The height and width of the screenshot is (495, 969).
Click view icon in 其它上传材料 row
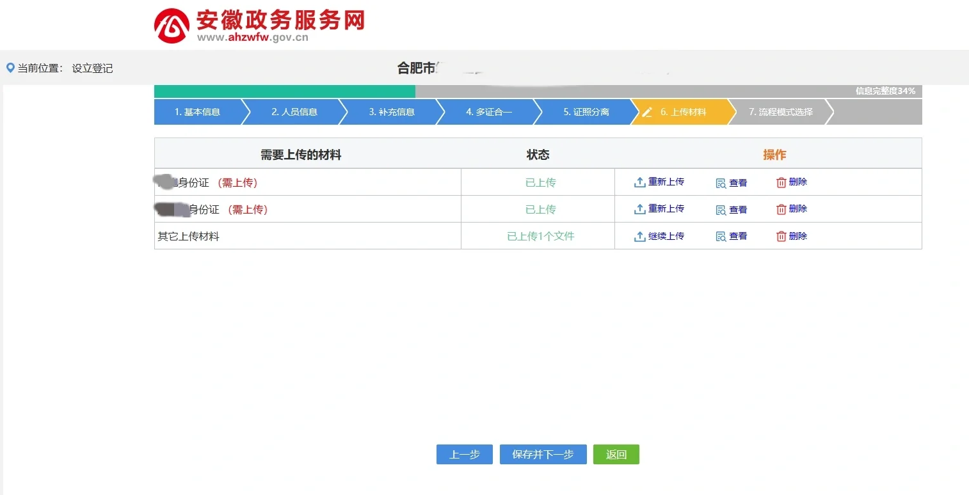tap(721, 237)
